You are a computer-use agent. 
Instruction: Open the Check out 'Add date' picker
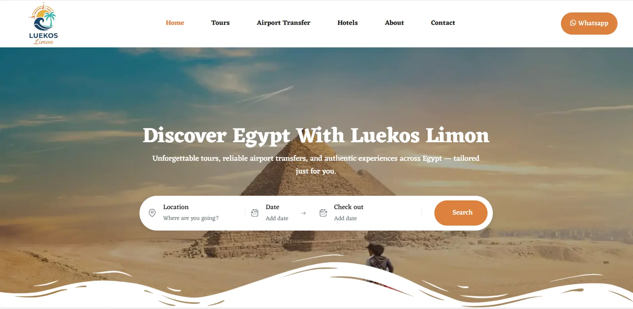[345, 218]
